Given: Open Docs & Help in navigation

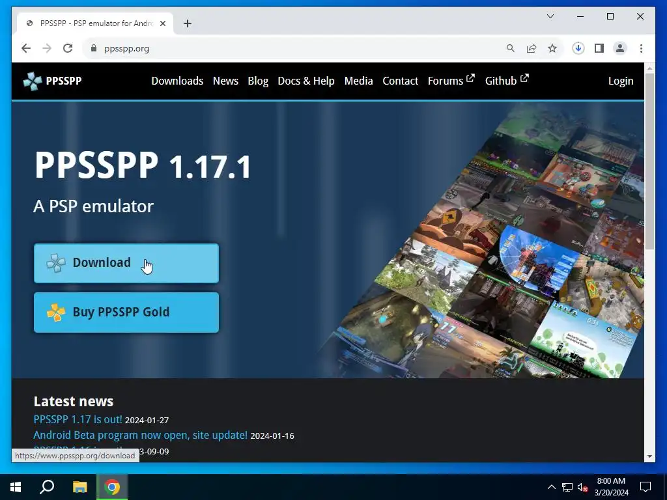Looking at the screenshot, I should [x=306, y=81].
